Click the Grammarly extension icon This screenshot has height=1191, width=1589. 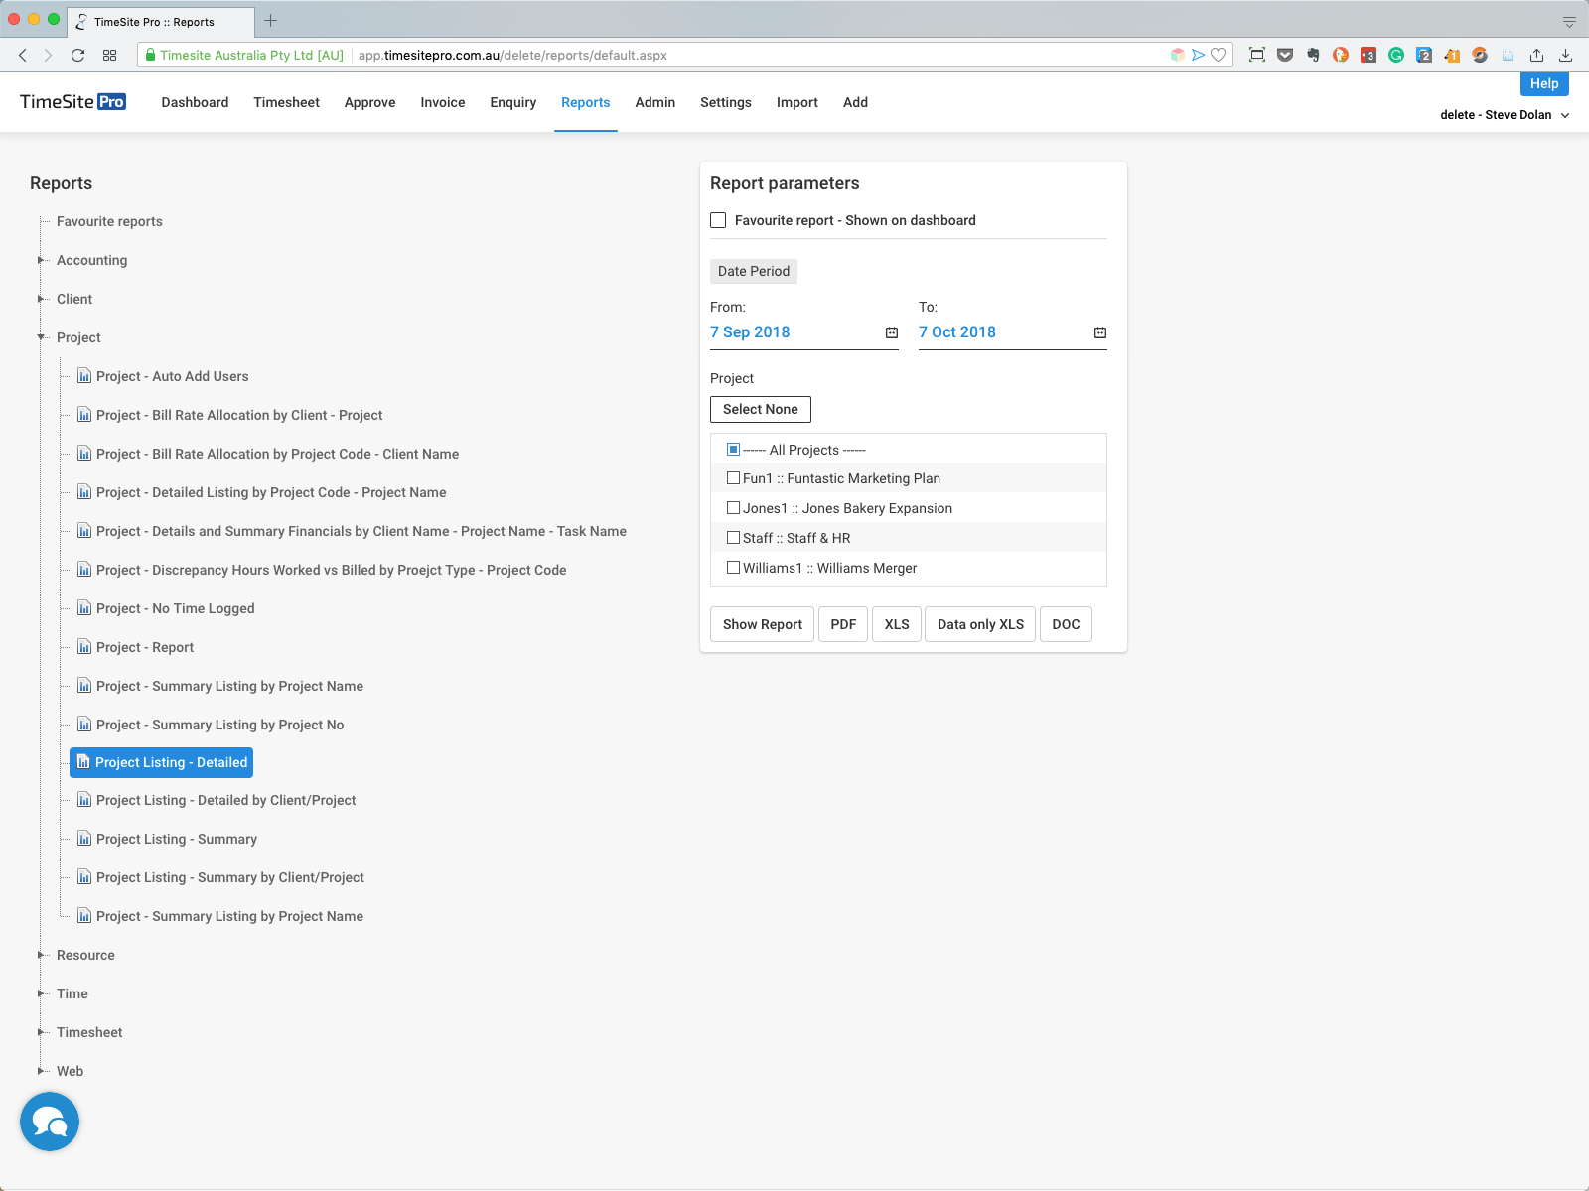point(1396,55)
